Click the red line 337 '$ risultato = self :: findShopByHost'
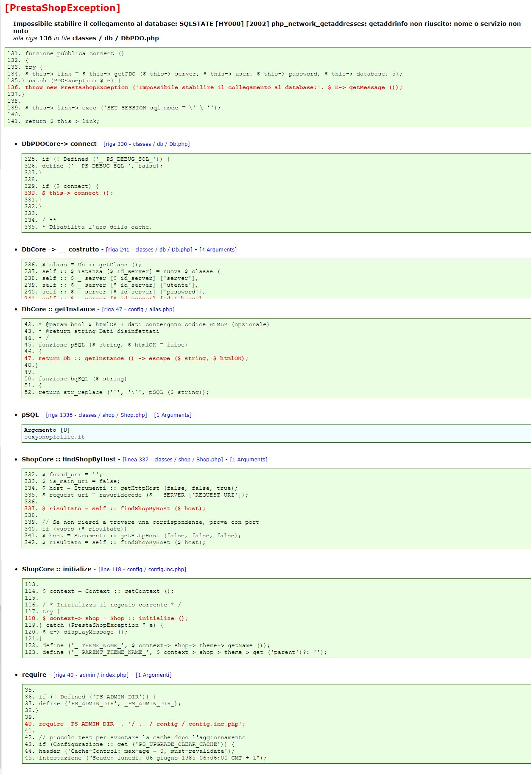This screenshot has height=779, width=531. (115, 508)
